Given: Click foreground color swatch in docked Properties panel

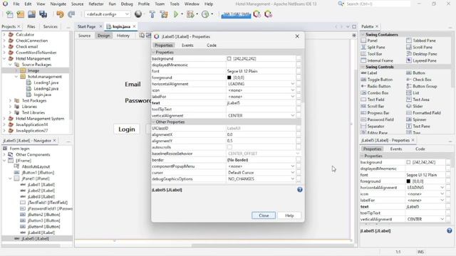Looking at the screenshot, I should pyautogui.click(x=408, y=181).
